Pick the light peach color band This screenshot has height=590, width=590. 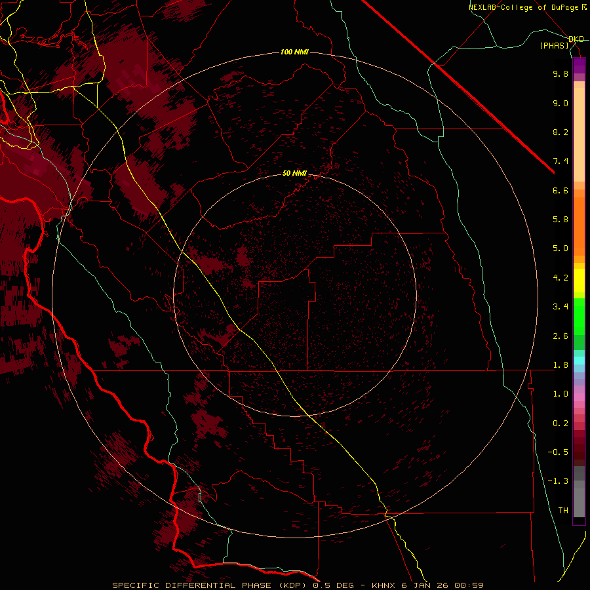(579, 134)
